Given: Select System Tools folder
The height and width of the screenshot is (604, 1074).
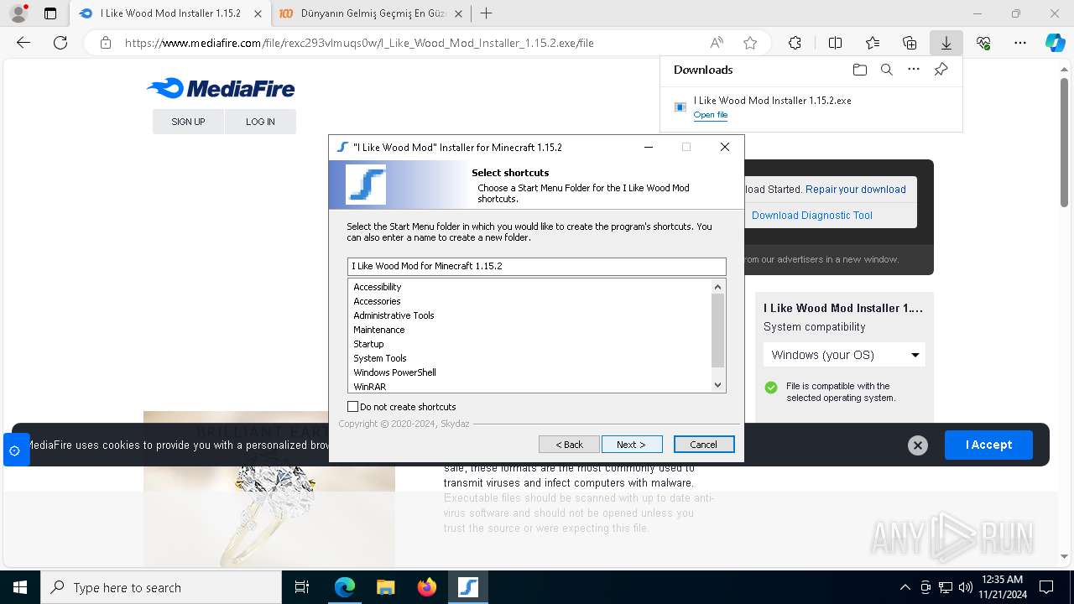Looking at the screenshot, I should coord(379,358).
